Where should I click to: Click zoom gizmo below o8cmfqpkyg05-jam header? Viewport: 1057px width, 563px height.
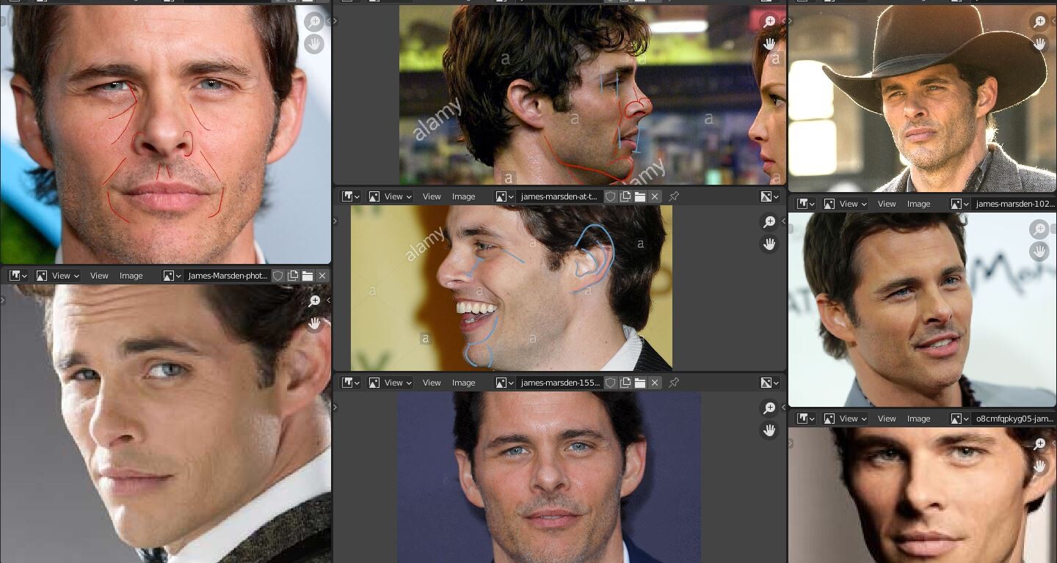1039,444
